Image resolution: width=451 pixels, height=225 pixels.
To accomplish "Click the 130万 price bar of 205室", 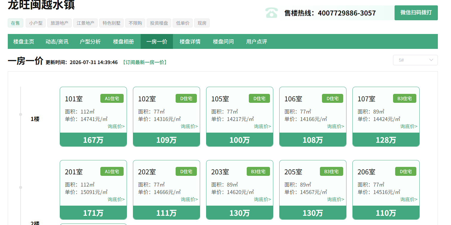I will (313, 213).
